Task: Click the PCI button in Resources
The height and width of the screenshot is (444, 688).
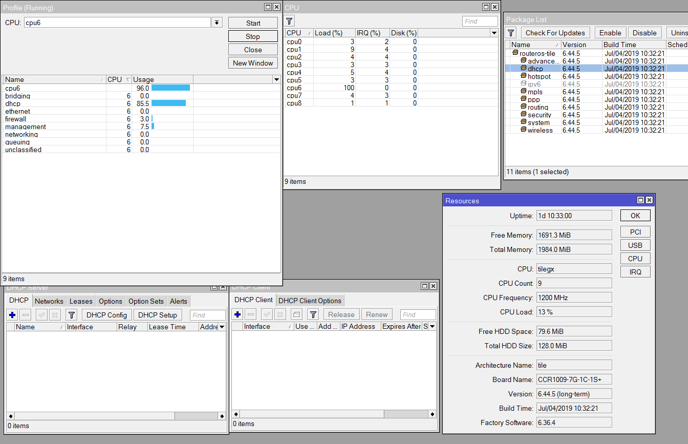Action: coord(635,232)
